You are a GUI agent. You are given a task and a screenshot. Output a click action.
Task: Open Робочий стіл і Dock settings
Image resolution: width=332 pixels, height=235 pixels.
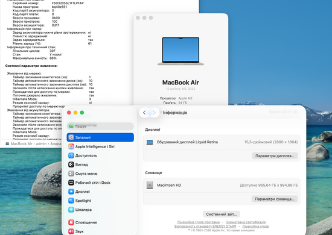tap(100, 183)
